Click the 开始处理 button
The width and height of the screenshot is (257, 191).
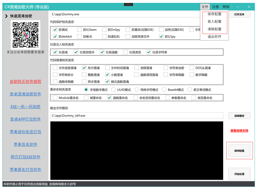(239, 174)
